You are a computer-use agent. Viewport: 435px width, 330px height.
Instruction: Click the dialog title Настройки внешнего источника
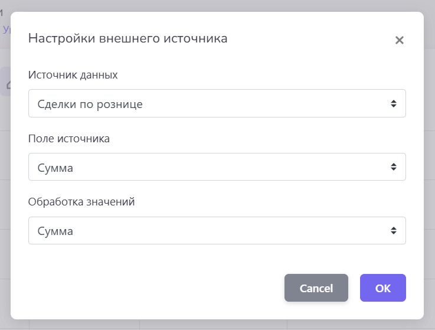click(x=128, y=39)
